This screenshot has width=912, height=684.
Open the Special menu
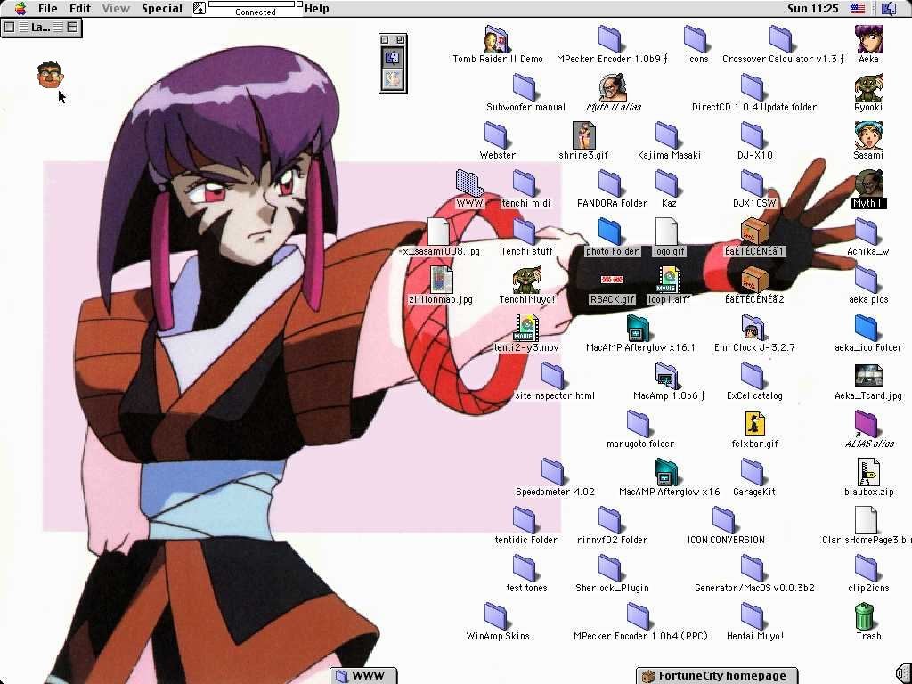pos(162,9)
